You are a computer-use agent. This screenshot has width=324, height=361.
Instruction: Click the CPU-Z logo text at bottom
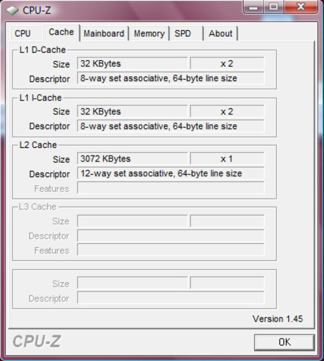[37, 341]
